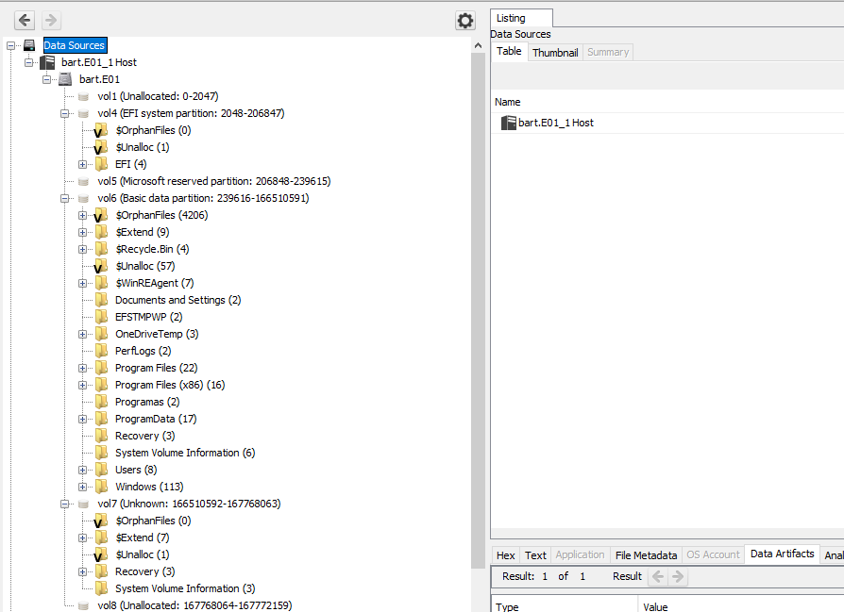The width and height of the screenshot is (844, 612).
Task: Click the Name column header
Action: click(508, 102)
